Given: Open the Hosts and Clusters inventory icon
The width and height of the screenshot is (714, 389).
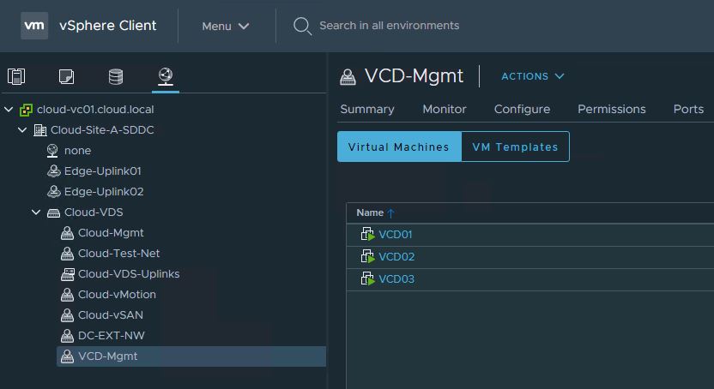Looking at the screenshot, I should [x=16, y=77].
